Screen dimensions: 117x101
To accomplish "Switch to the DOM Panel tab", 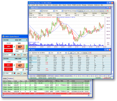I will coord(50,76).
